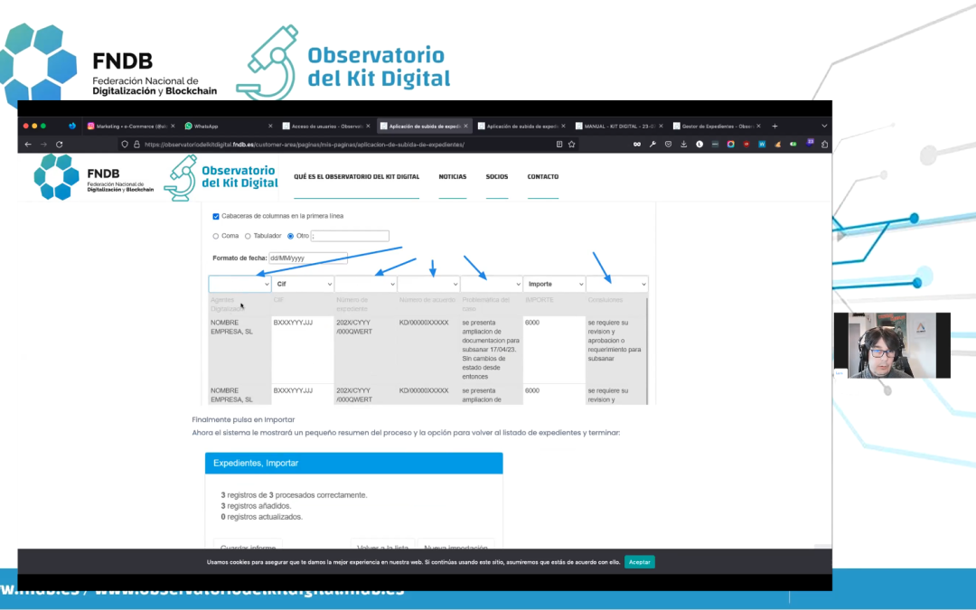Image resolution: width=976 pixels, height=610 pixels.
Task: Click the table preview vertical scrollbar
Action: coord(647,351)
